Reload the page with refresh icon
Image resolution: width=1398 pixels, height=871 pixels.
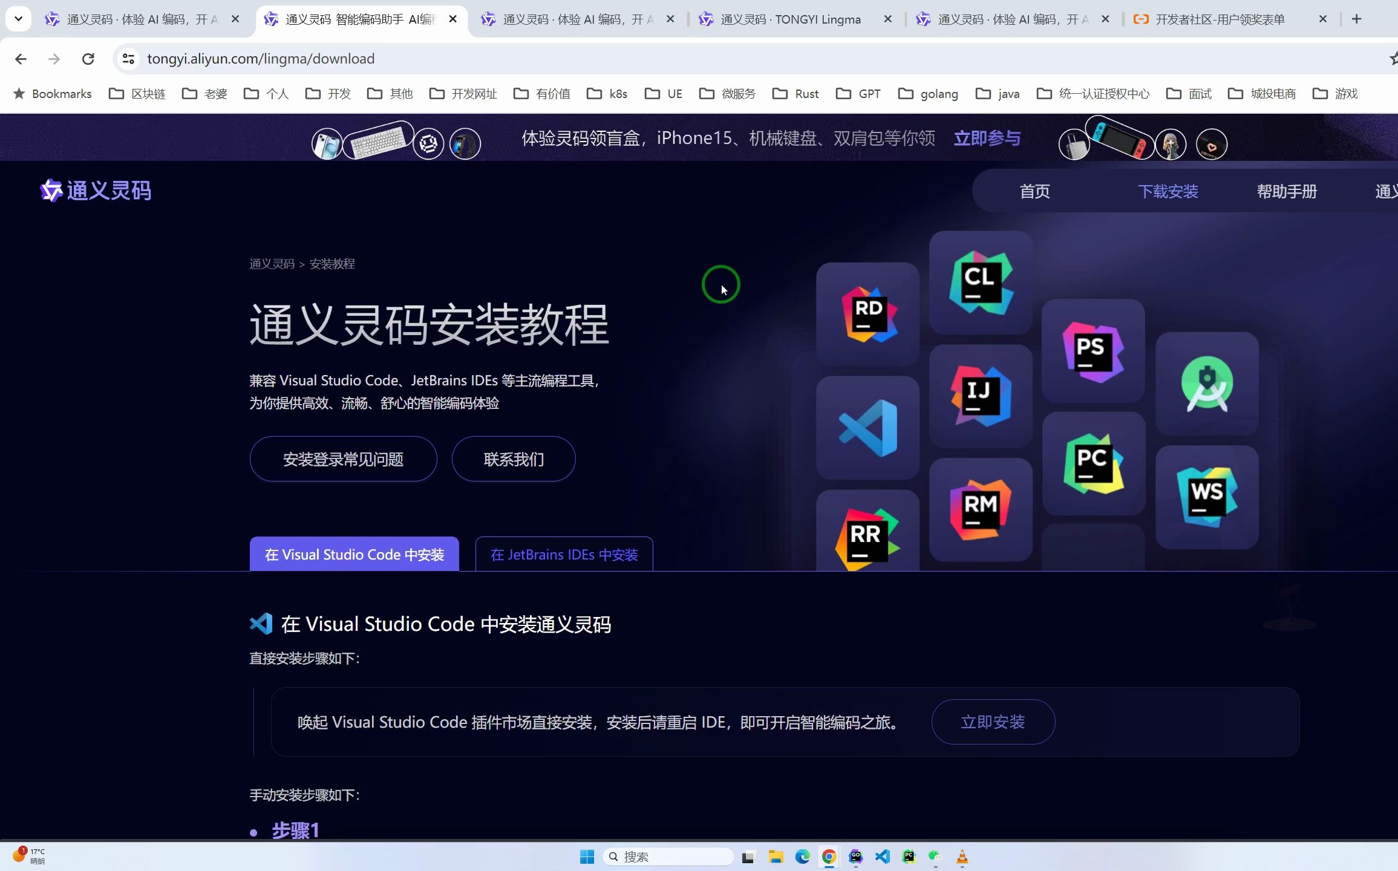coord(88,59)
